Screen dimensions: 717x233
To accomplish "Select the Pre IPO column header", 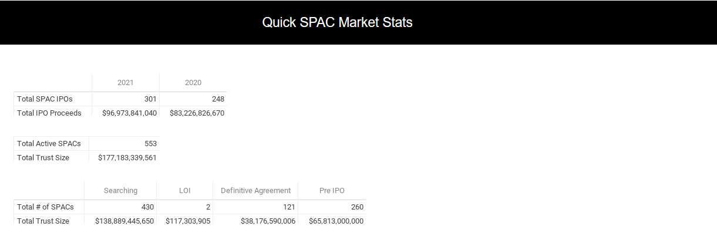I will [332, 191].
